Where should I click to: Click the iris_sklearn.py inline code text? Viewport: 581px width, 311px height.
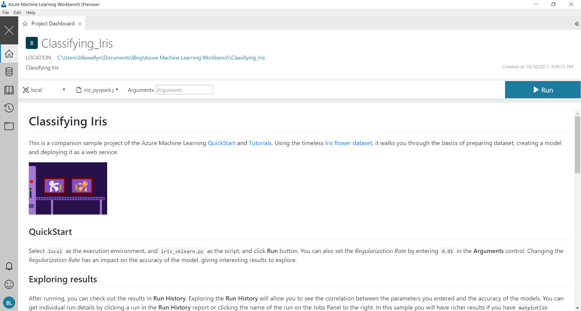pos(182,251)
